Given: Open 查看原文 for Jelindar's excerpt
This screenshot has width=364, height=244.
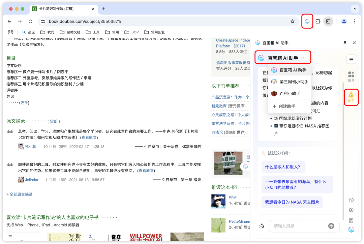Looking at the screenshot, I should coord(146,171).
